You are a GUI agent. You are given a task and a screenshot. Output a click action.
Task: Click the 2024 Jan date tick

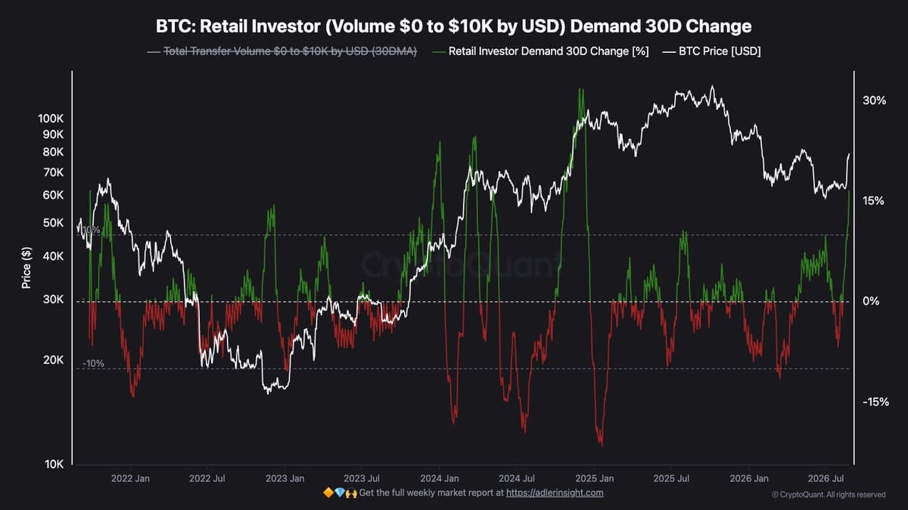(440, 478)
